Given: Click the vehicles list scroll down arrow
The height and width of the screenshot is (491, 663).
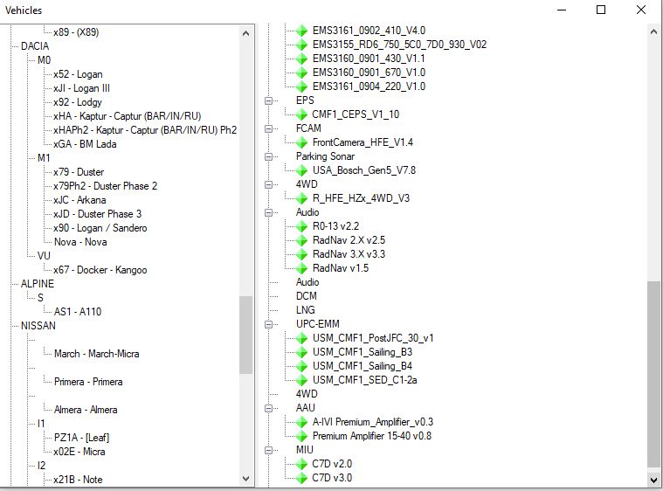Looking at the screenshot, I should [x=246, y=479].
